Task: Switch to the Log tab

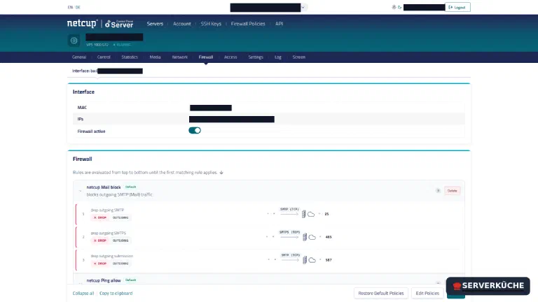Action: pos(278,57)
